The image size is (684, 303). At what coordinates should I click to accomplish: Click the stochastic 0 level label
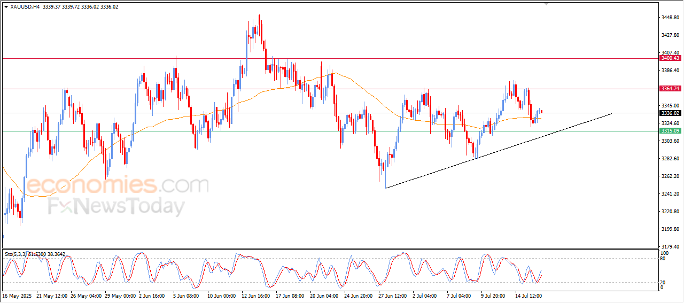[x=662, y=288]
